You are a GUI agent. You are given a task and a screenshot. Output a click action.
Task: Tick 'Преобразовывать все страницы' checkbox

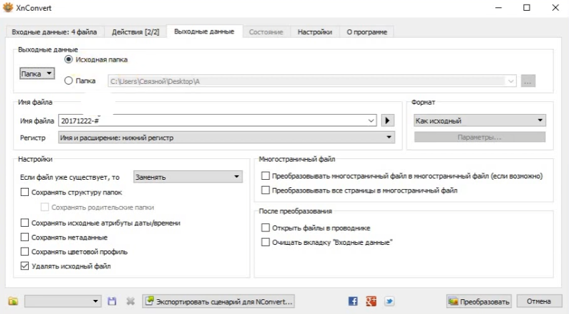[265, 190]
